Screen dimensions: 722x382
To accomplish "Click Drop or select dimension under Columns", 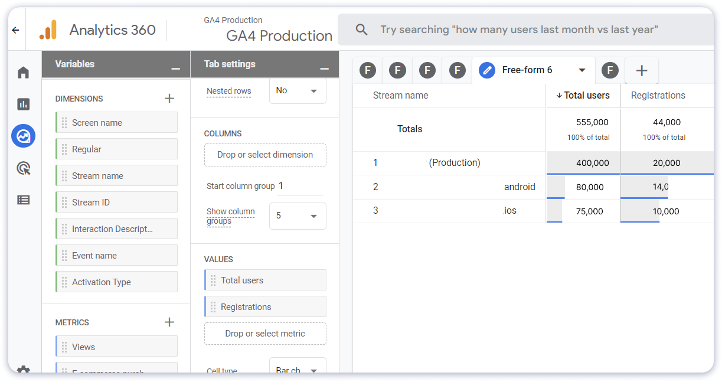I will pyautogui.click(x=265, y=155).
